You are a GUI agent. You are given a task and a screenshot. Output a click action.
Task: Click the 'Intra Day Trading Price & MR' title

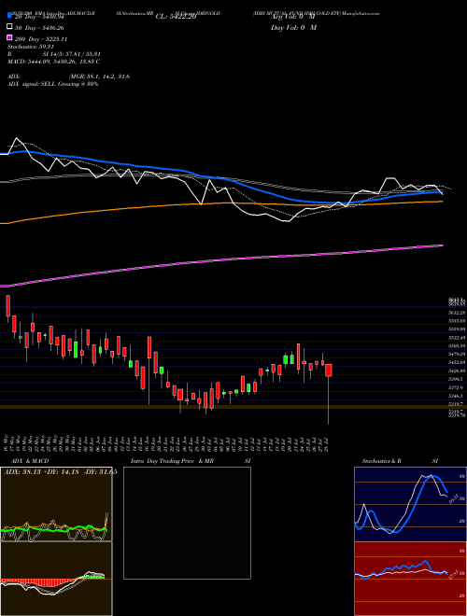[172, 461]
